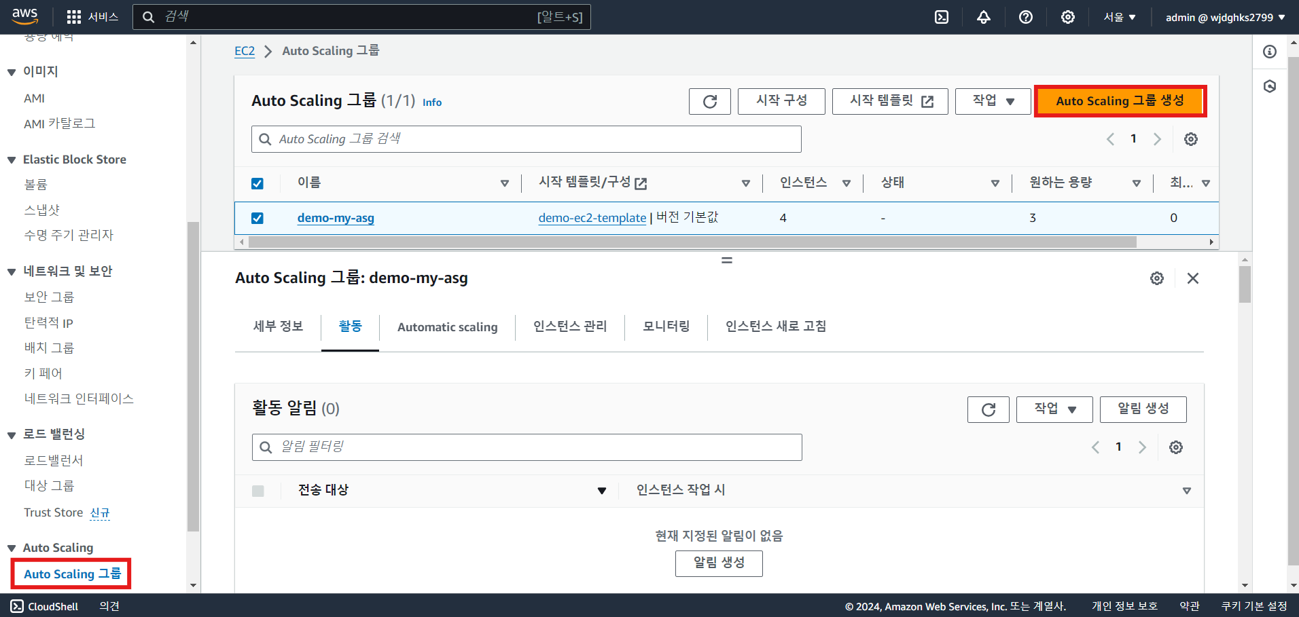Open the AWS home logo
This screenshot has width=1299, height=617.
click(x=24, y=16)
